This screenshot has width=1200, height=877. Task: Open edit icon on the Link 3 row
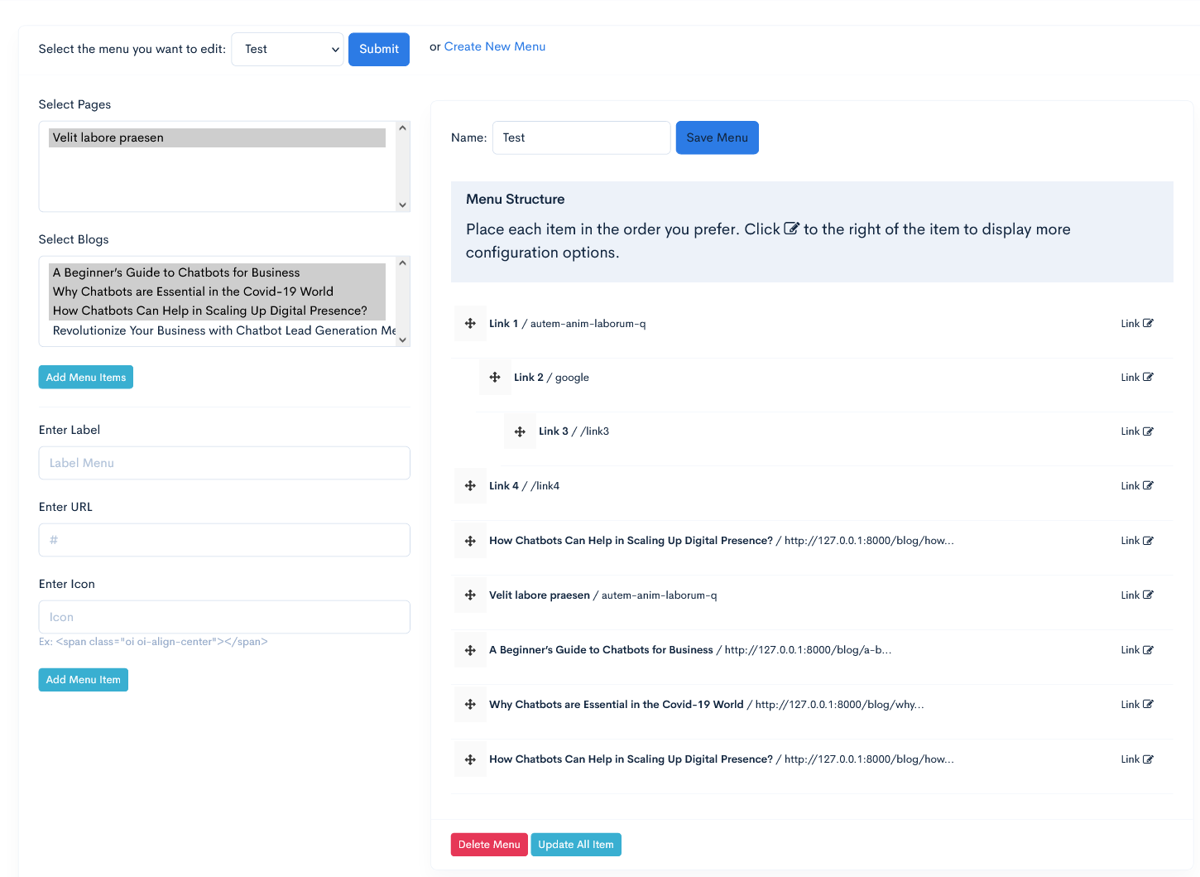coord(1148,431)
